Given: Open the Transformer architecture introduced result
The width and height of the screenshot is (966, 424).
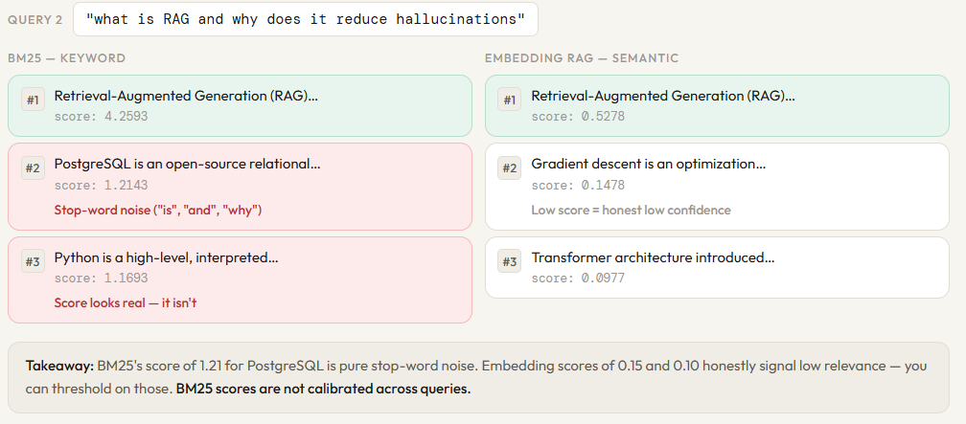Looking at the screenshot, I should point(653,257).
